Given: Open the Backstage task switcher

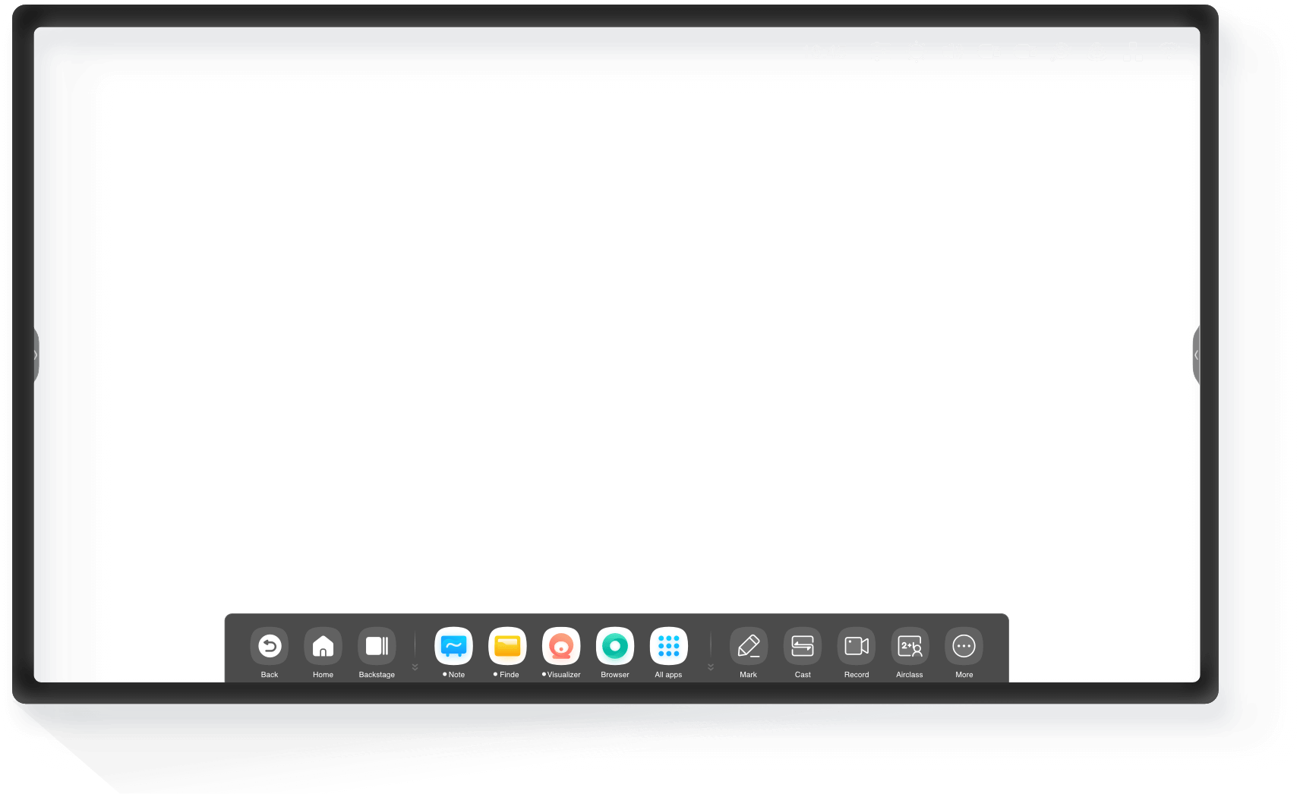Looking at the screenshot, I should (377, 646).
